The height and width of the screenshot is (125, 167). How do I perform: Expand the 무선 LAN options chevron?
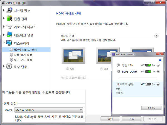[x=158, y=65]
